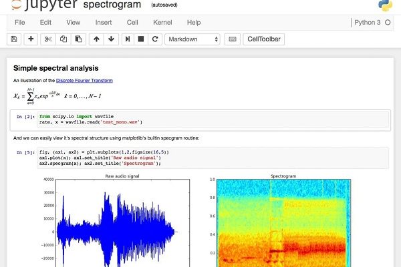Open the Cell menu
Viewport: 401px width, 267px height.
pyautogui.click(x=132, y=22)
